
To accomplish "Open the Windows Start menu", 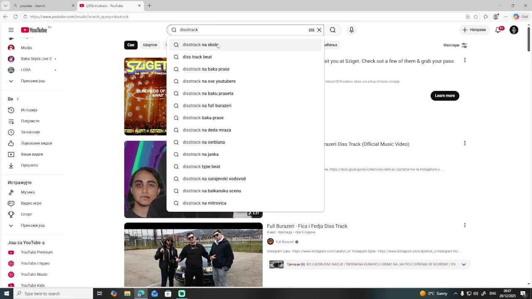I will 6,294.
